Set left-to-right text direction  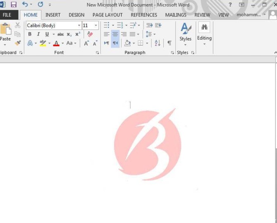click(x=107, y=43)
